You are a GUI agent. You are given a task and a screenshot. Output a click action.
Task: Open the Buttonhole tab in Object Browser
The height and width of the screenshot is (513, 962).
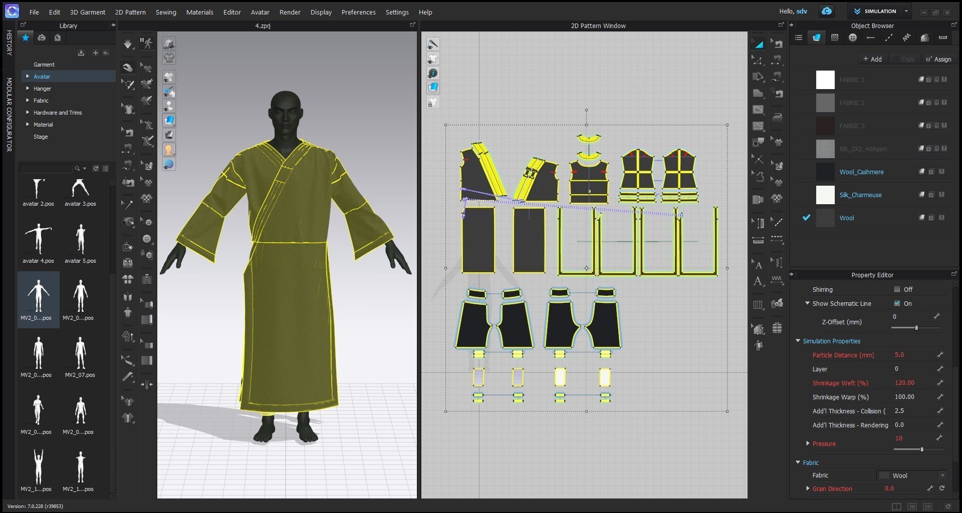(870, 38)
